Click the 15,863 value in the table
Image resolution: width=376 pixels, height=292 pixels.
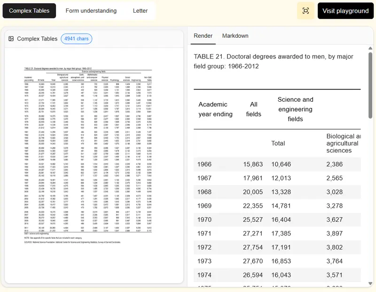(252, 164)
